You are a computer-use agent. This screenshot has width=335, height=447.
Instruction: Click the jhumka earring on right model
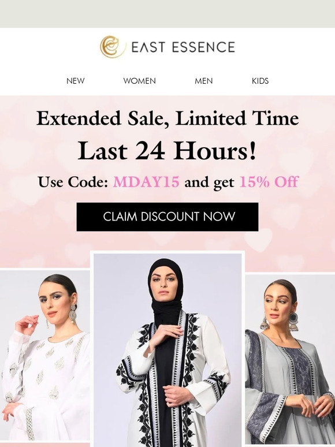[x=293, y=322]
